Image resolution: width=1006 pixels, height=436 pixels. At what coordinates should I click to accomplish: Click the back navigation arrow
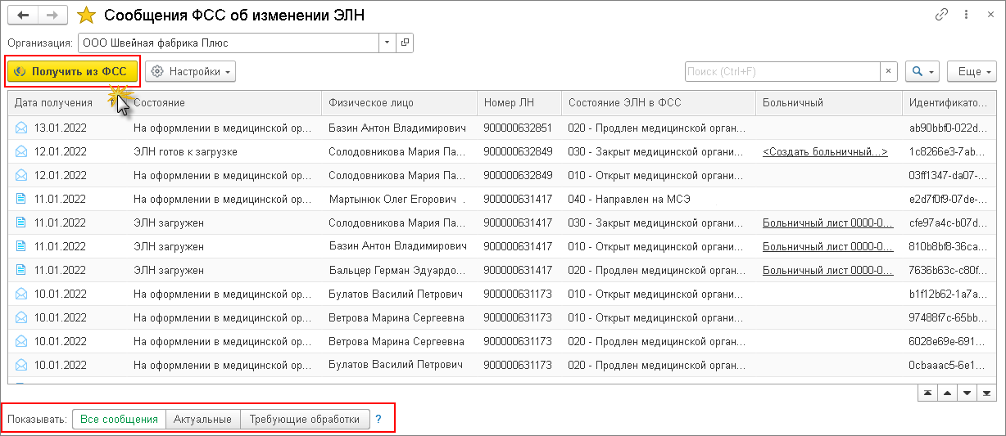click(23, 16)
